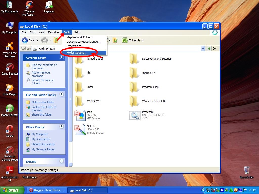
Task: Click the Recycle Bin desktop icon
Action: (x=246, y=172)
